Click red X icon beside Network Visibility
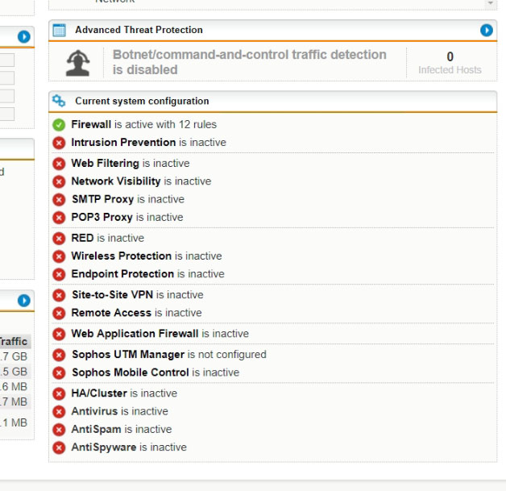The width and height of the screenshot is (506, 491). 59,181
